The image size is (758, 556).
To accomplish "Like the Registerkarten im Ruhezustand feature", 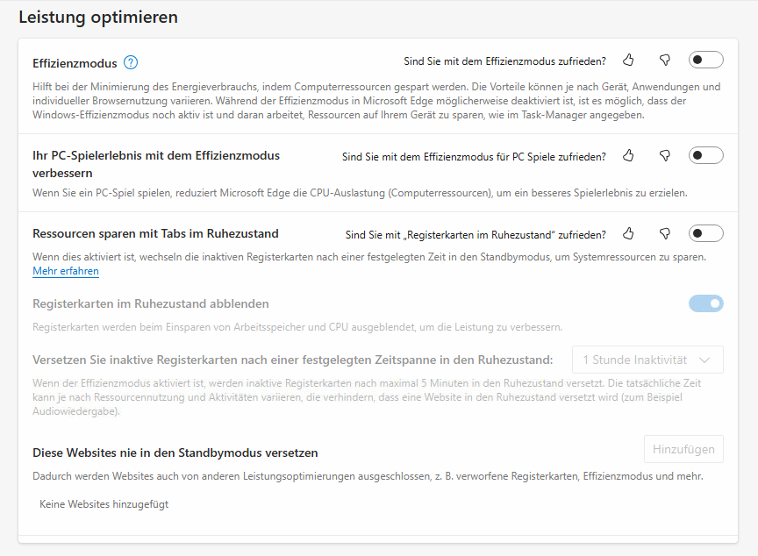I will click(x=628, y=234).
